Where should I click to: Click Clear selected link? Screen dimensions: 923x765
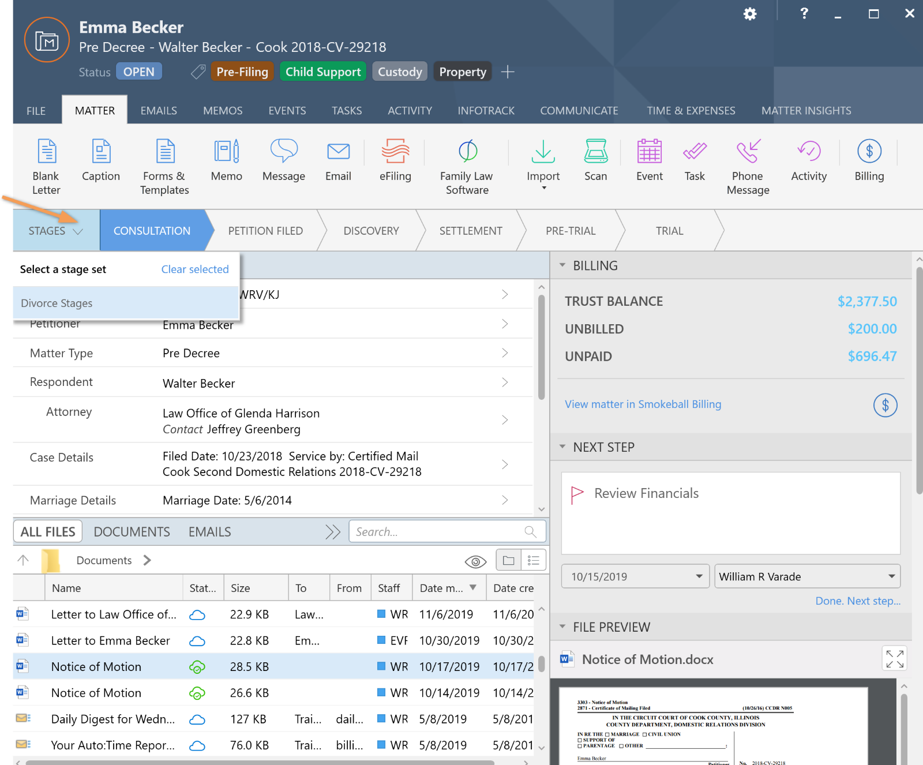(x=195, y=269)
